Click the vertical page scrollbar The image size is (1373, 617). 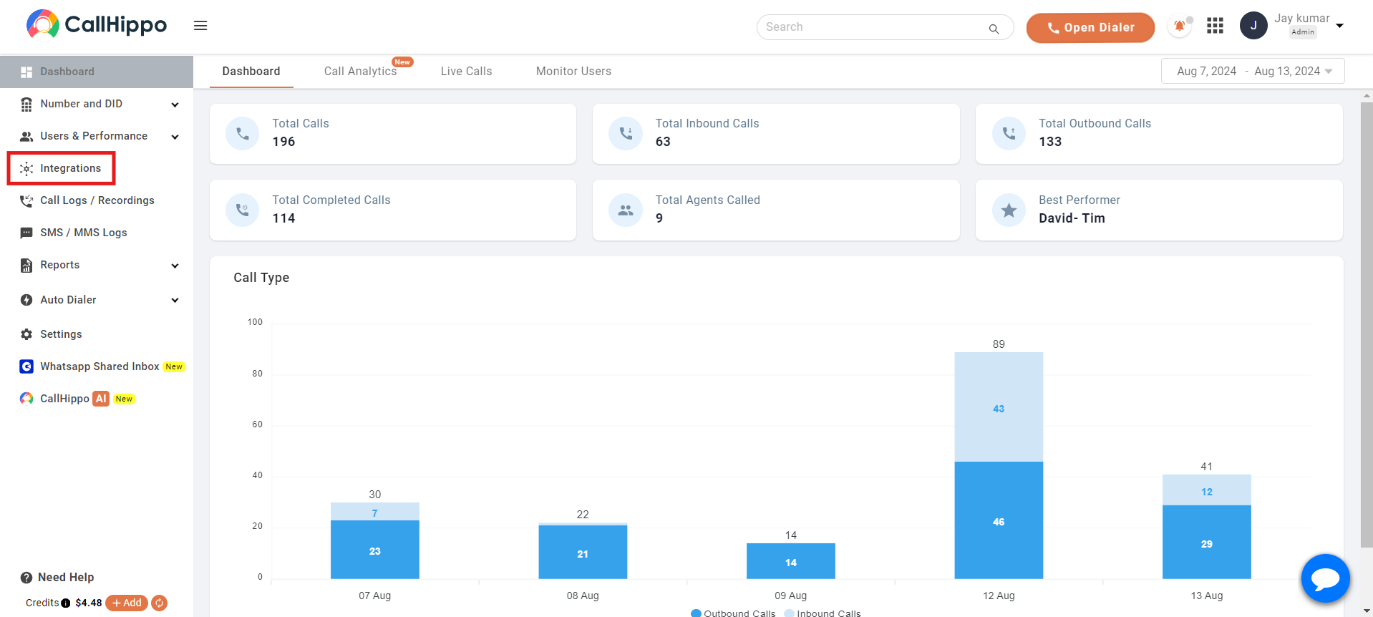pos(1367,326)
